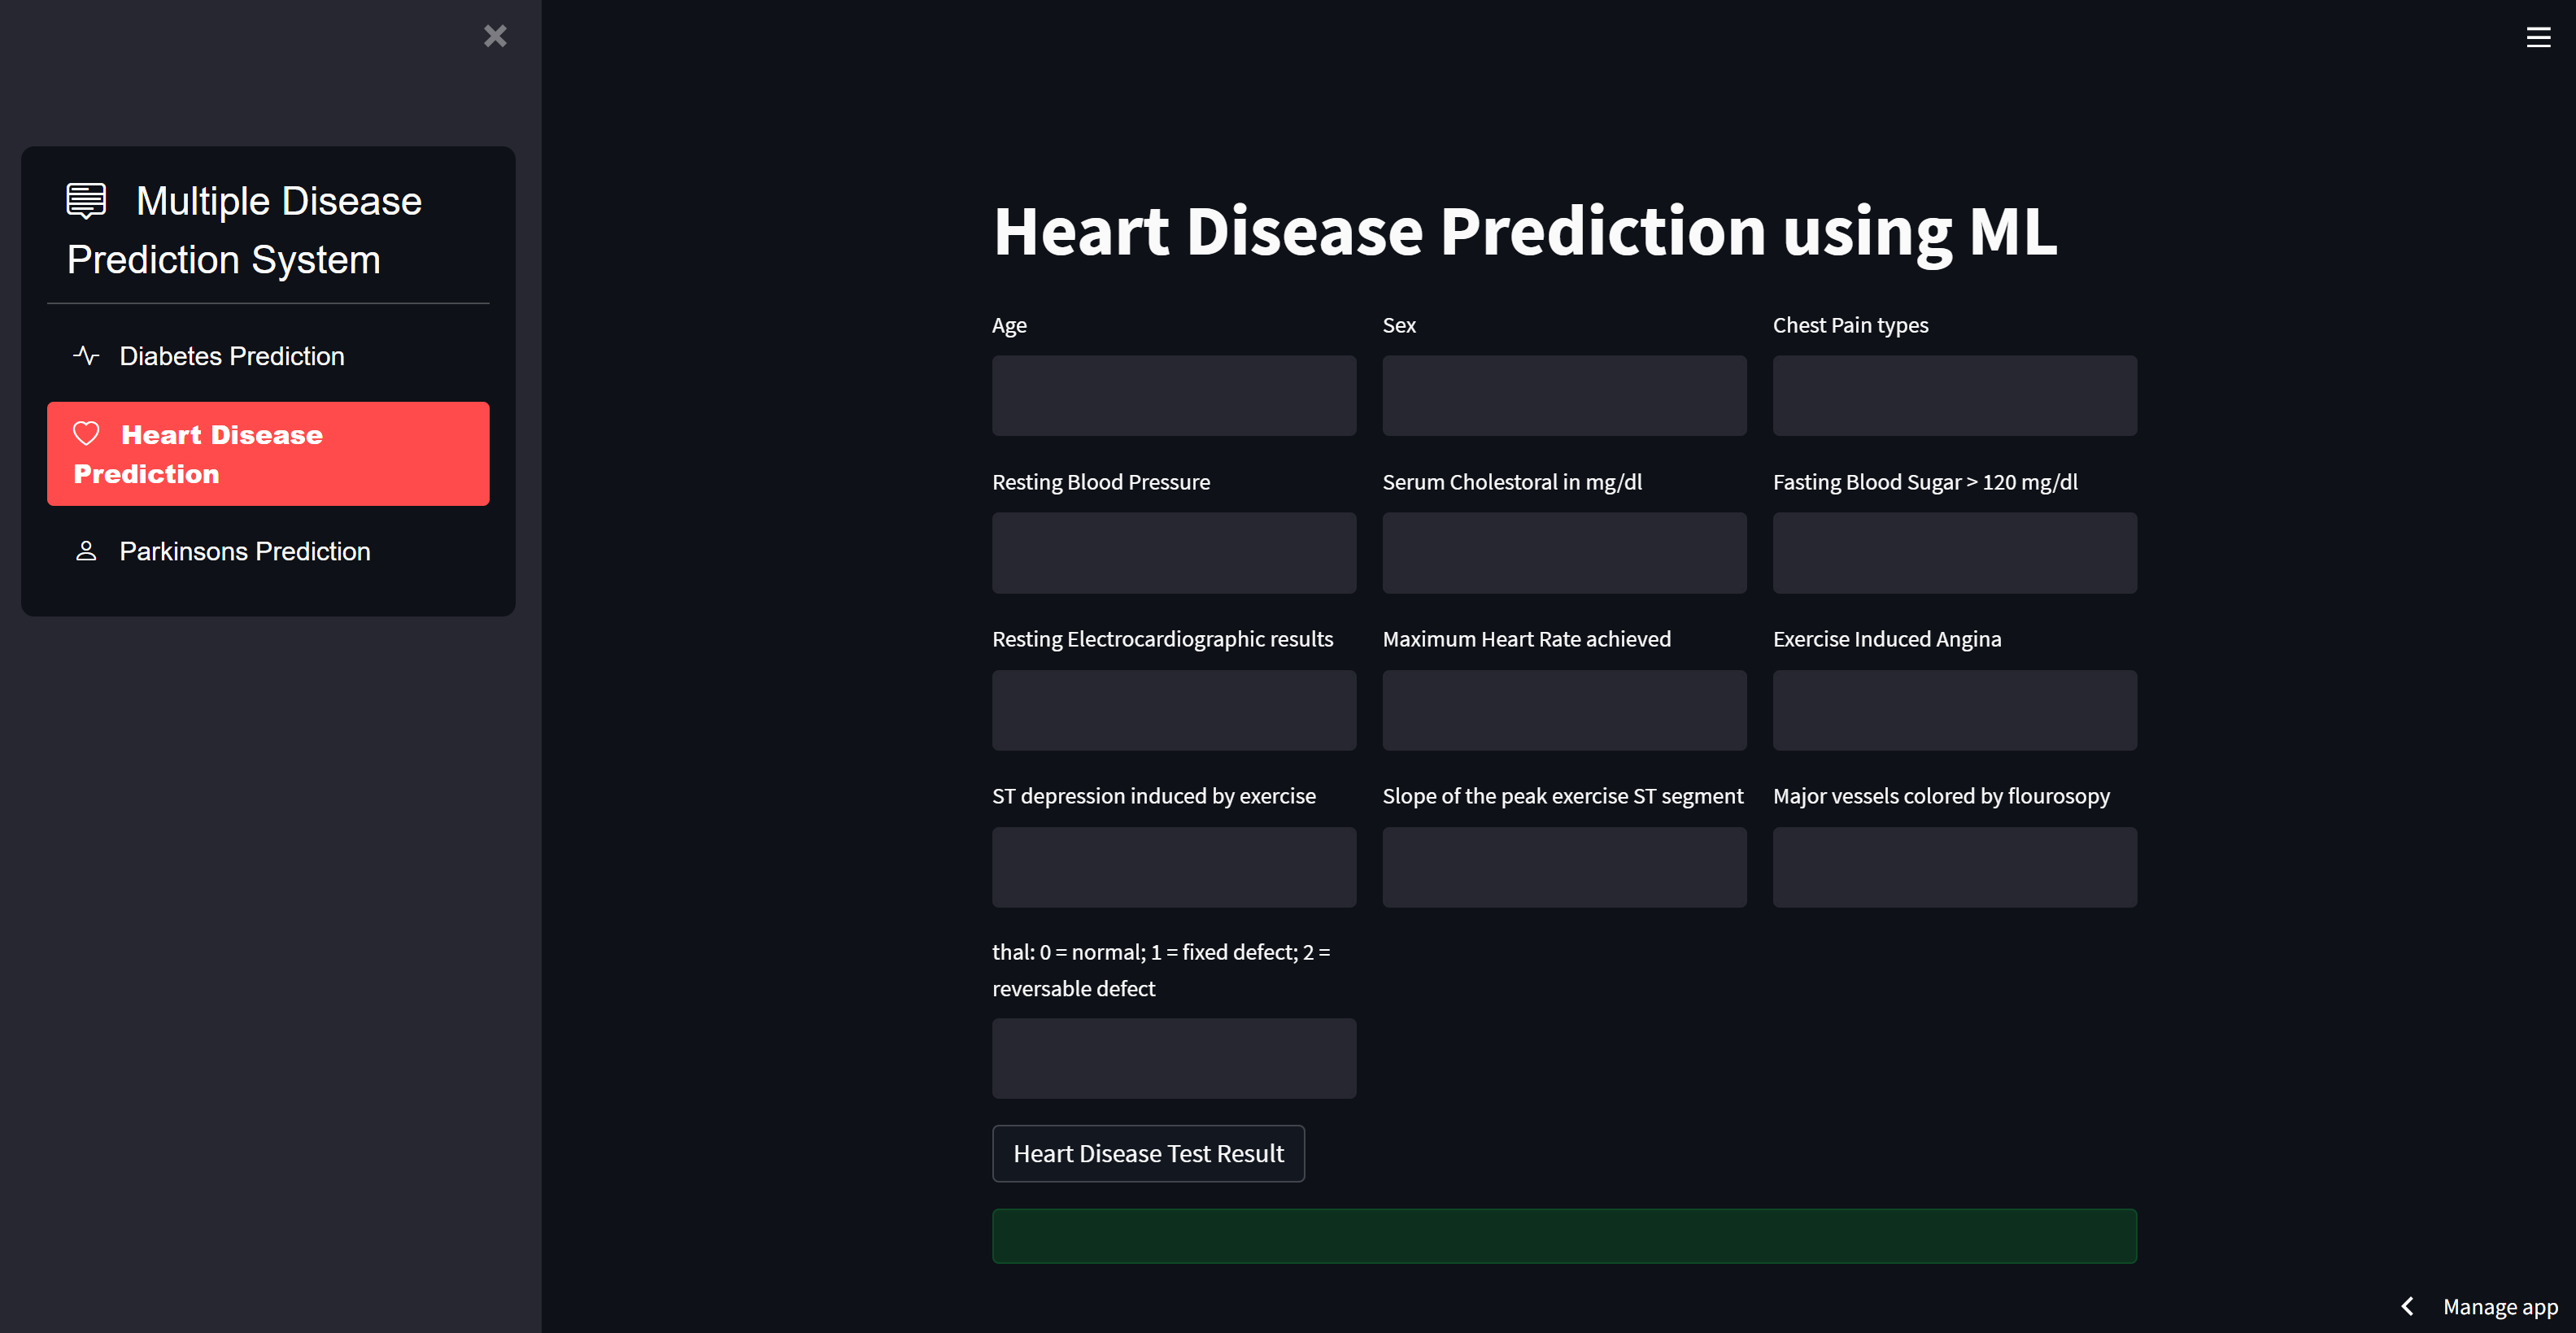Viewport: 2576px width, 1333px height.
Task: Focus the Resting Blood Pressure field
Action: click(x=1174, y=553)
